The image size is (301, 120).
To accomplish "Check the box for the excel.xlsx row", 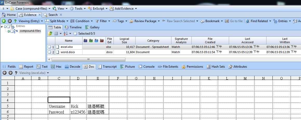I will tap(49, 47).
